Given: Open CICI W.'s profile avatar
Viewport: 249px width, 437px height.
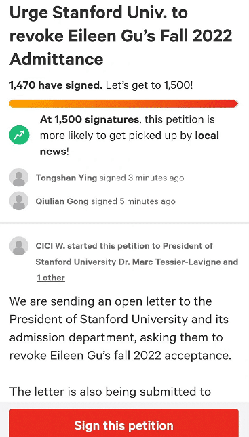Looking at the screenshot, I should (x=19, y=246).
